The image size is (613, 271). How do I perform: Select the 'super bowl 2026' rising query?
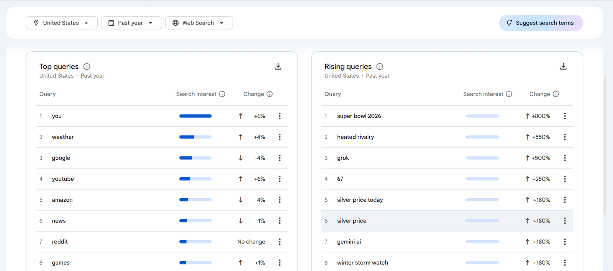[359, 116]
